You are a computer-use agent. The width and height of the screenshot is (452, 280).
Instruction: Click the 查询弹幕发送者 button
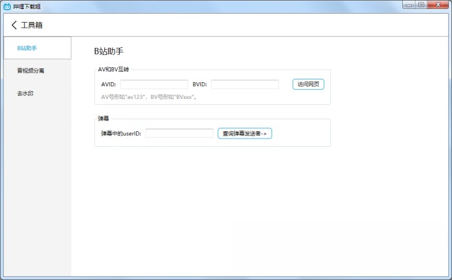245,133
